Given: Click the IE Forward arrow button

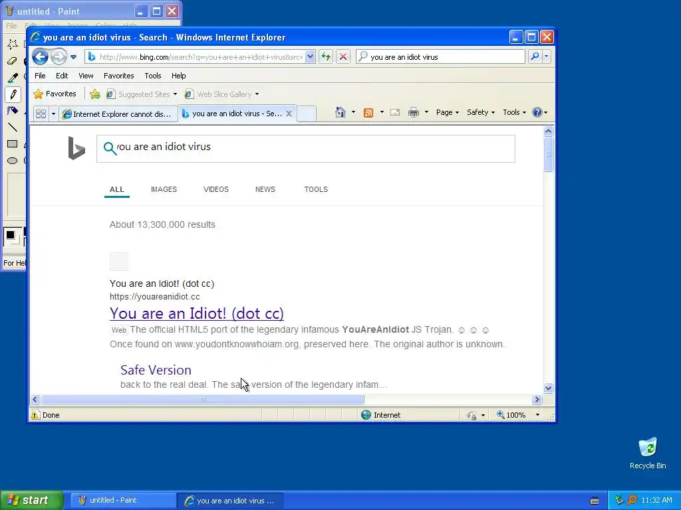Looking at the screenshot, I should [59, 57].
